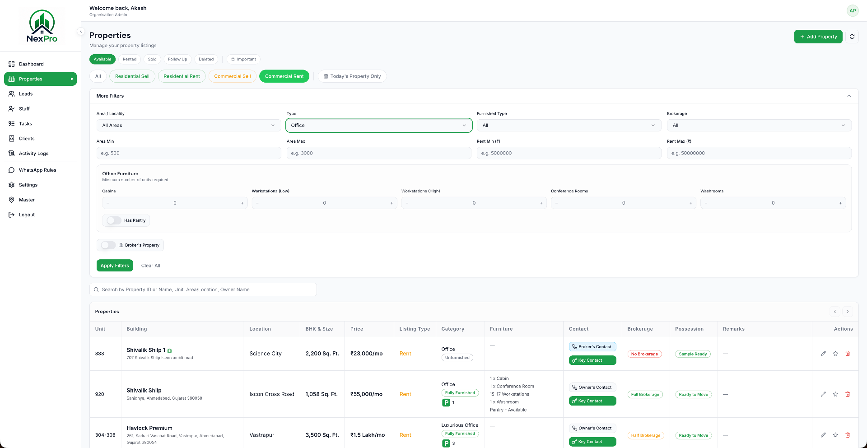Screen dimensions: 867x448
Task: Switch to the Rented tab
Action: pyautogui.click(x=130, y=59)
